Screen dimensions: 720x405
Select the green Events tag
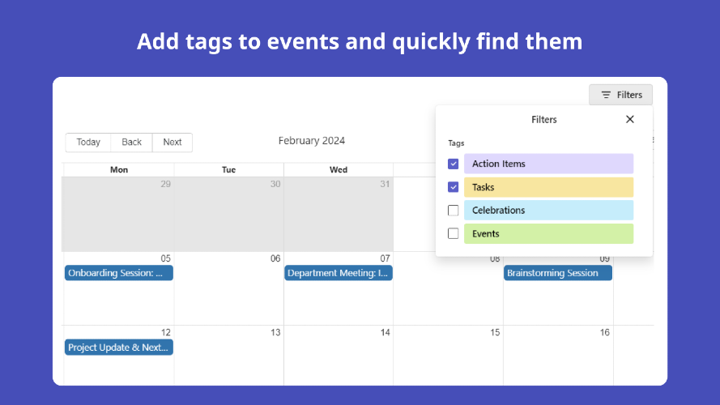click(x=549, y=234)
